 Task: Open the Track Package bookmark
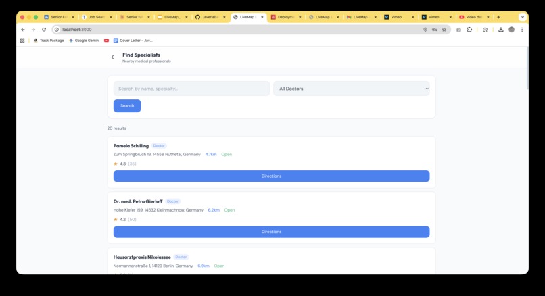click(49, 41)
